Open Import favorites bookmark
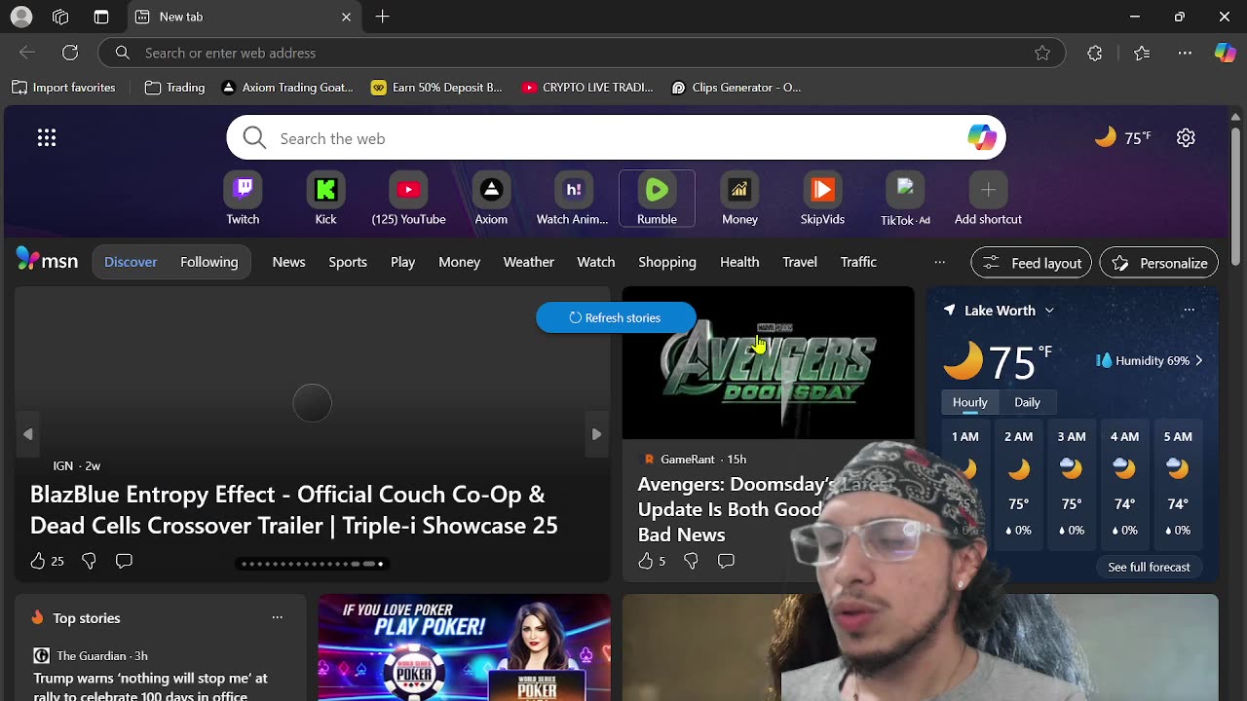1247x701 pixels. point(64,88)
